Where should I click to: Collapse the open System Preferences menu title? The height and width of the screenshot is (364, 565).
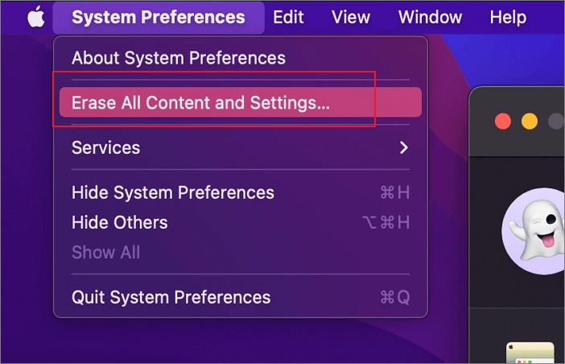(159, 17)
